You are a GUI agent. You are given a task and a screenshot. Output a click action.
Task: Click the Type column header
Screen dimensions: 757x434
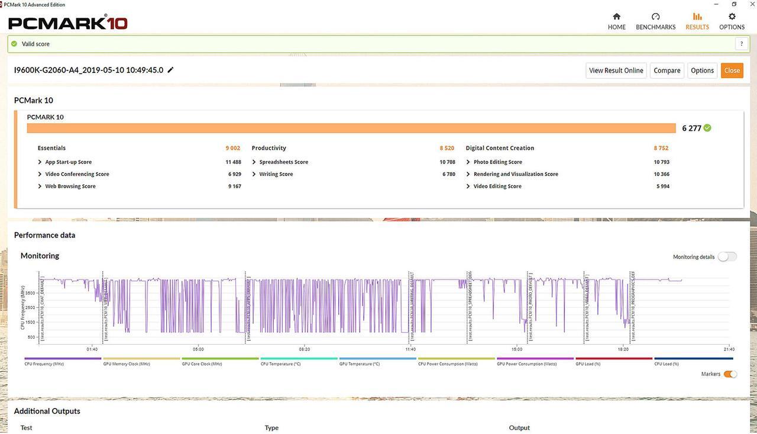271,427
